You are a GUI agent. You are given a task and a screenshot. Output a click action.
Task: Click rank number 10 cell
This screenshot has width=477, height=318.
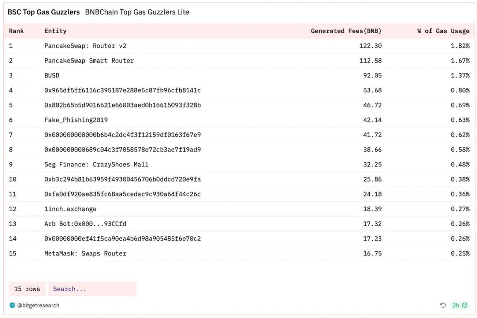coord(12,179)
